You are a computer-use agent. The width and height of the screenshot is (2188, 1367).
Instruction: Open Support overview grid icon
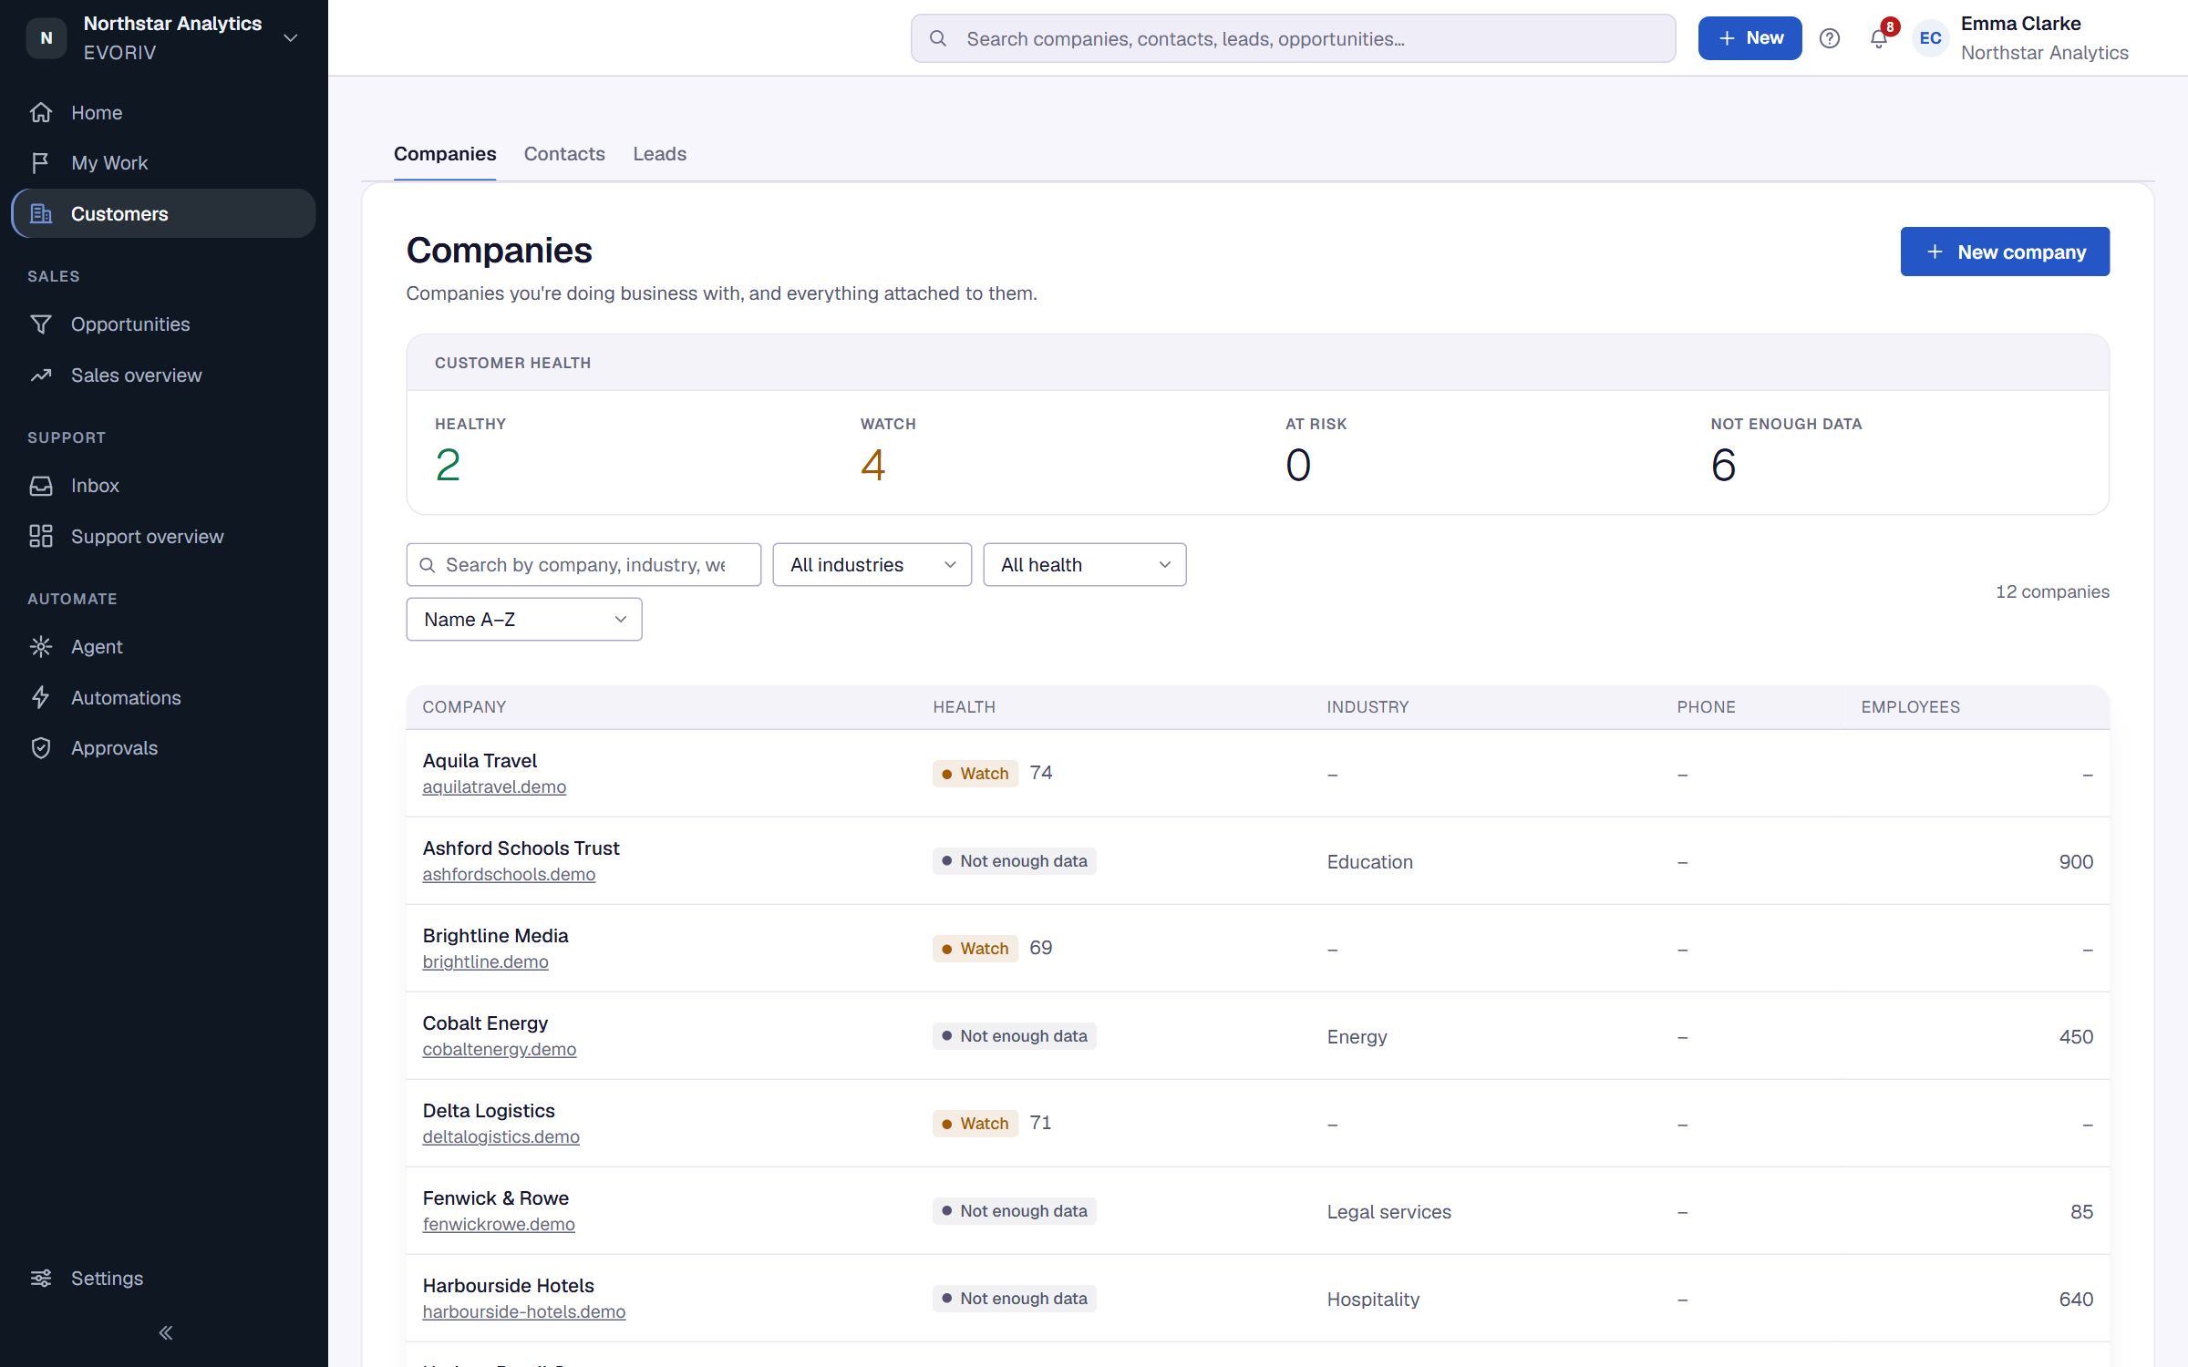(41, 536)
